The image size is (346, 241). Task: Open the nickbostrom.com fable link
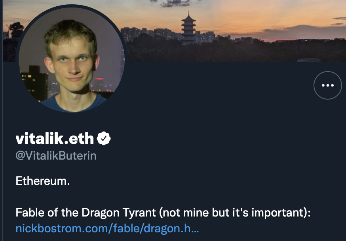pos(107,228)
